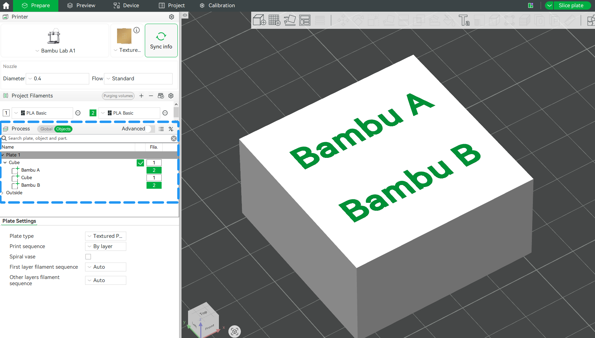Open the Print sequence dropdown
This screenshot has height=338, width=595.
(x=106, y=246)
